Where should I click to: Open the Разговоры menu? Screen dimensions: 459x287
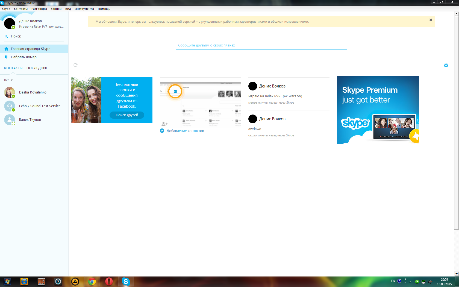39,9
